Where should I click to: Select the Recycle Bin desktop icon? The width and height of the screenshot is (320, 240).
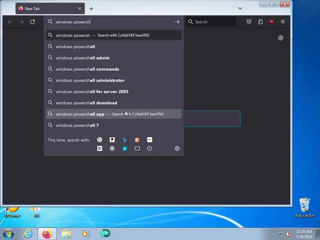[304, 207]
